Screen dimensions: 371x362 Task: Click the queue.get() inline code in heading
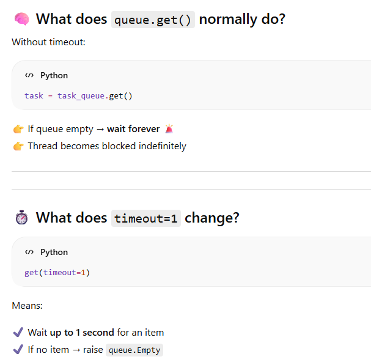pyautogui.click(x=153, y=20)
